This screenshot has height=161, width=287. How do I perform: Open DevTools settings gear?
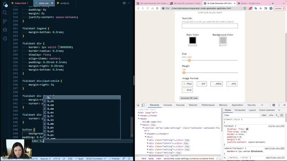tap(274, 105)
